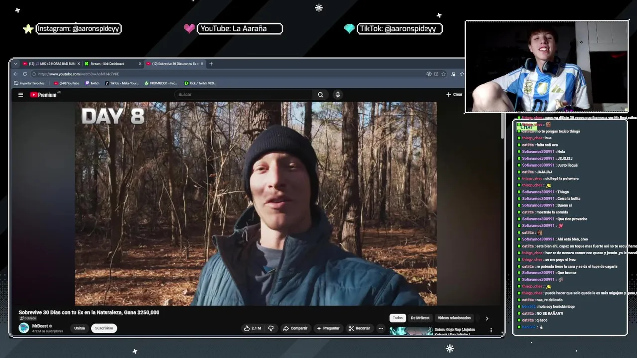Click YouTube: La Aaraña label
Image resolution: width=637 pixels, height=358 pixels.
[239, 29]
